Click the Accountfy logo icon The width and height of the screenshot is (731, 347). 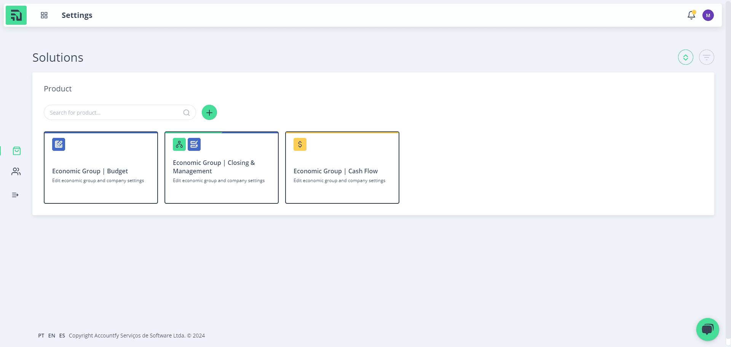16,15
